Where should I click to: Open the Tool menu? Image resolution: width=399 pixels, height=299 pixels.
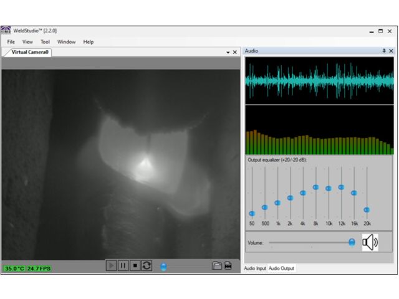(x=45, y=42)
